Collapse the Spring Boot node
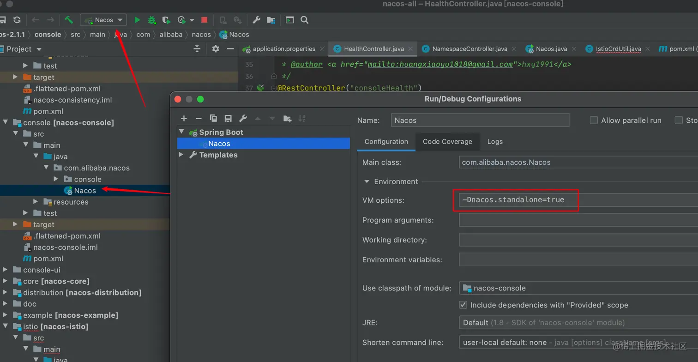698x362 pixels. click(181, 132)
